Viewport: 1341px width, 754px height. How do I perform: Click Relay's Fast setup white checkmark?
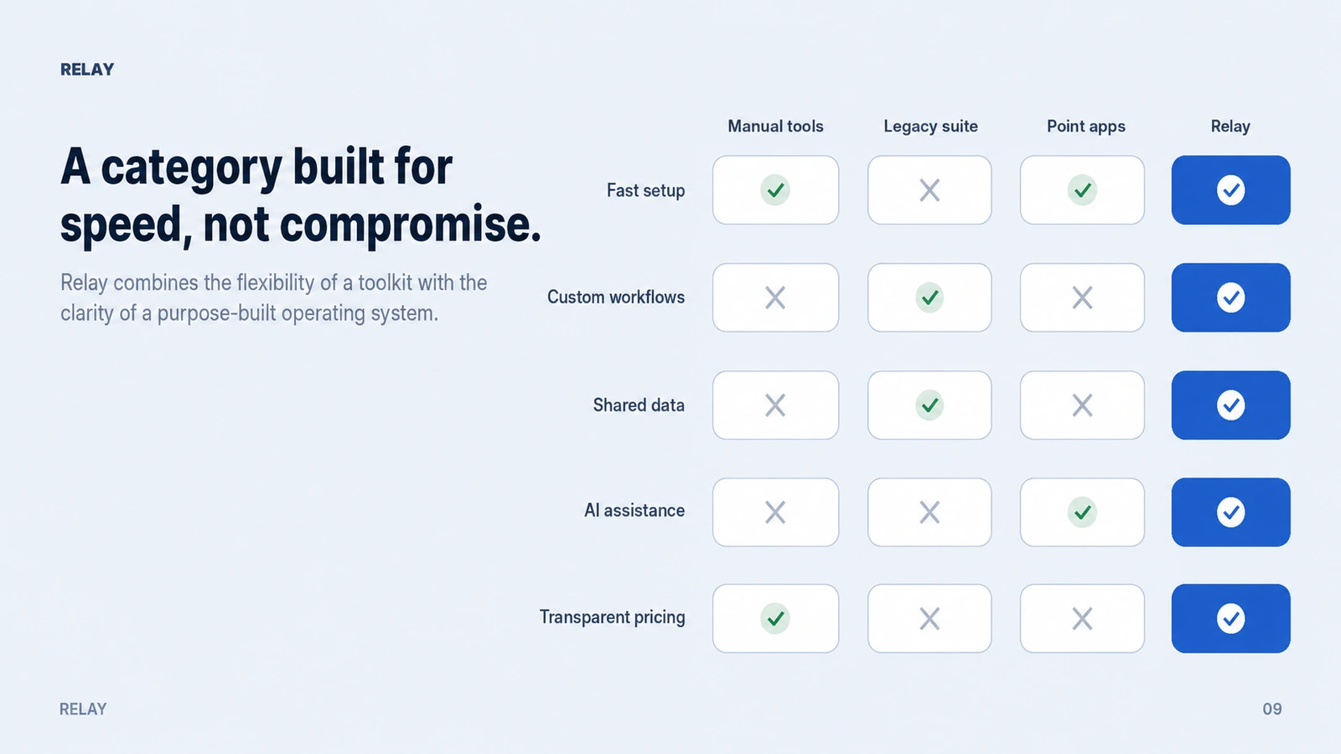tap(1230, 190)
